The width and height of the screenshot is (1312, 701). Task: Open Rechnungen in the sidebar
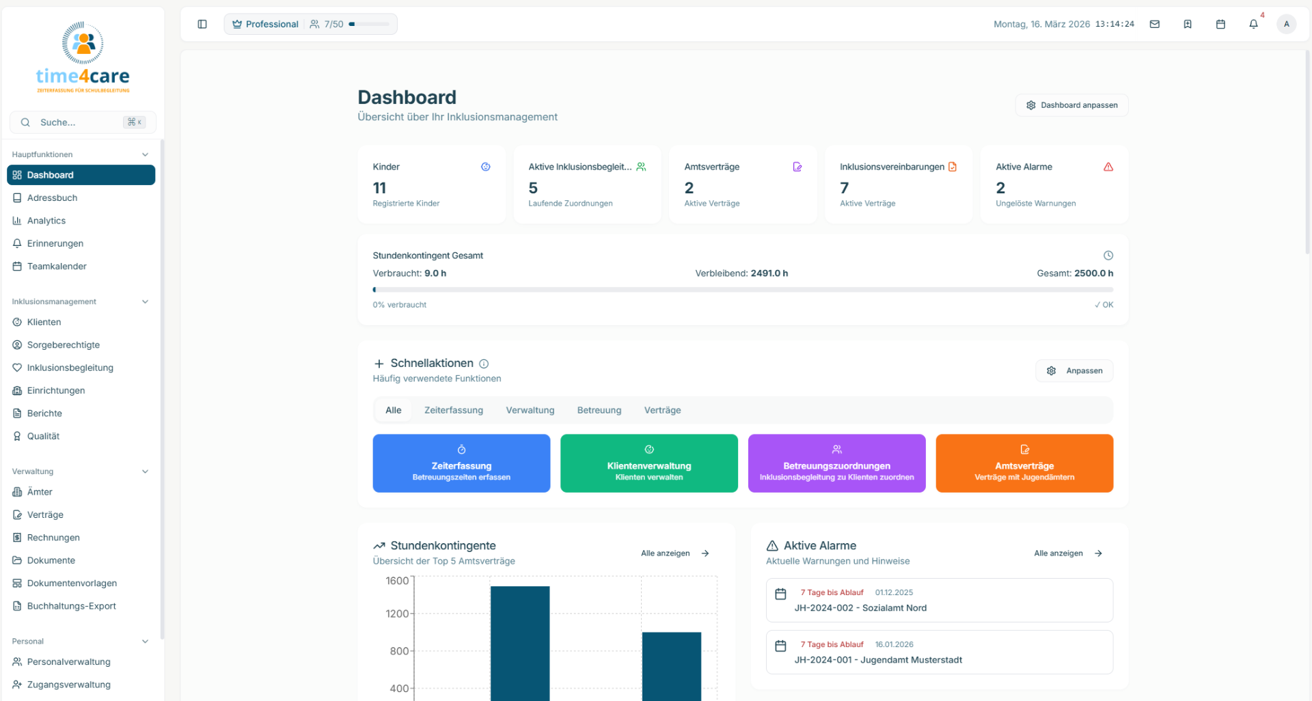(x=81, y=538)
